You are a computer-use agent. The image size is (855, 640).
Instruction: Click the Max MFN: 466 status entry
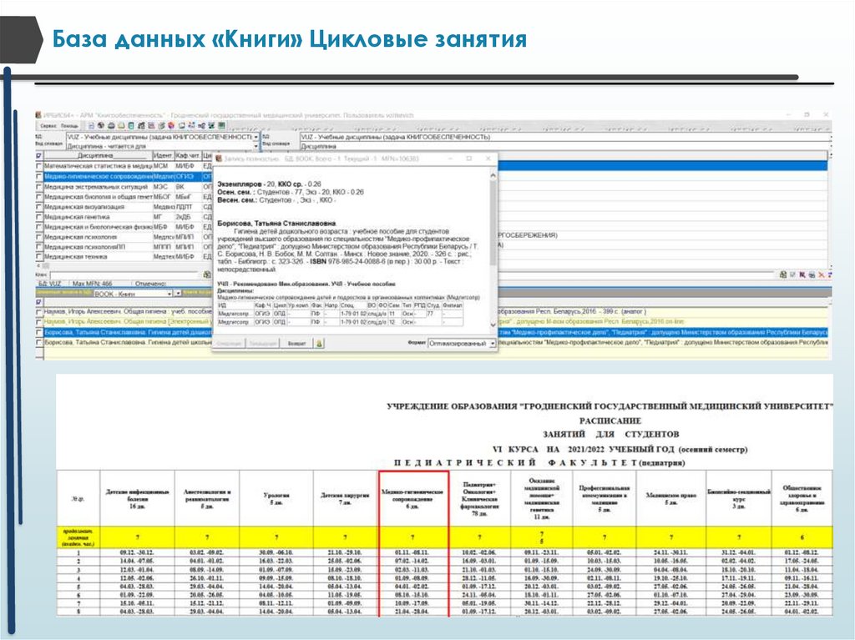(92, 284)
